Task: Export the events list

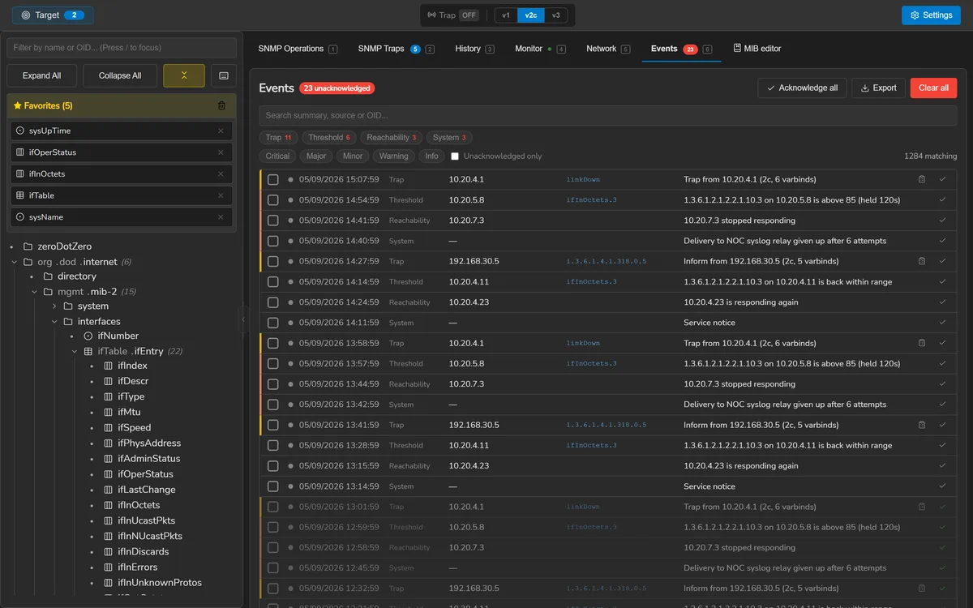Action: pyautogui.click(x=878, y=88)
